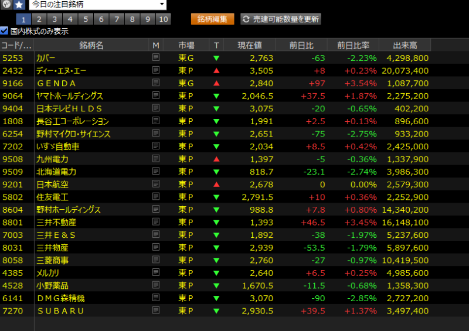
Task: Click 九州電力 price 1,397
Action: tap(261, 159)
